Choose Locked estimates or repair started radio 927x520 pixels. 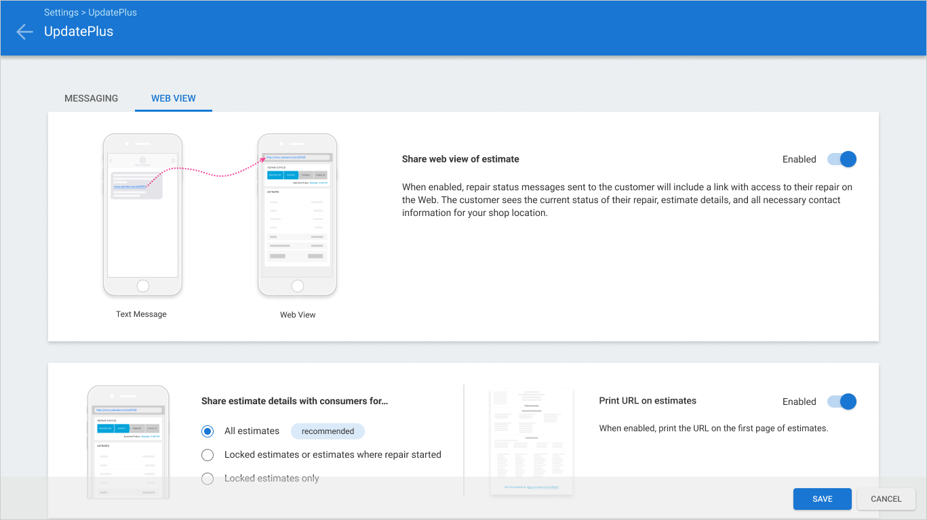(x=208, y=455)
